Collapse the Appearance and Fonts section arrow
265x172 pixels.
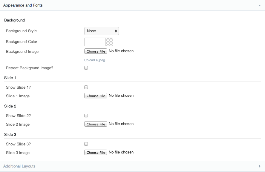coord(260,5)
